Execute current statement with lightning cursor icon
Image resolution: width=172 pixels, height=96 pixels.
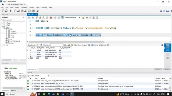click(x=40, y=18)
